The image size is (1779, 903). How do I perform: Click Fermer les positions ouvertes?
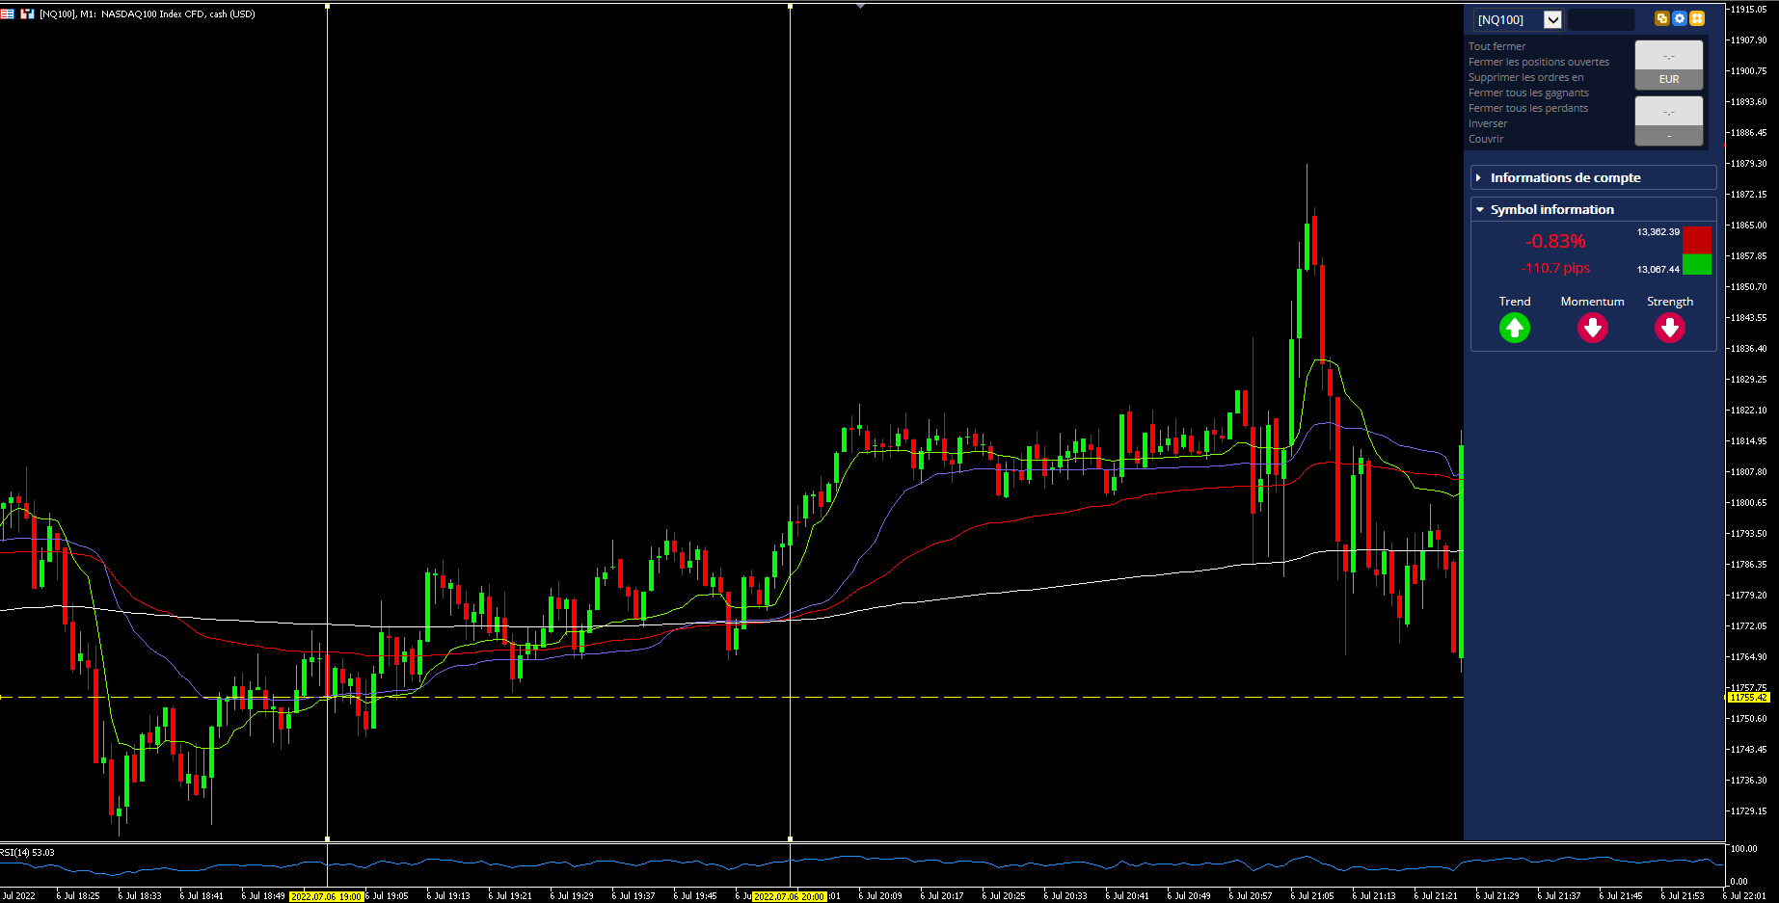point(1539,62)
